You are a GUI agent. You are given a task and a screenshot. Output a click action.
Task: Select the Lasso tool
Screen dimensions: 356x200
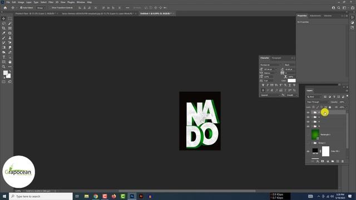click(x=4, y=23)
